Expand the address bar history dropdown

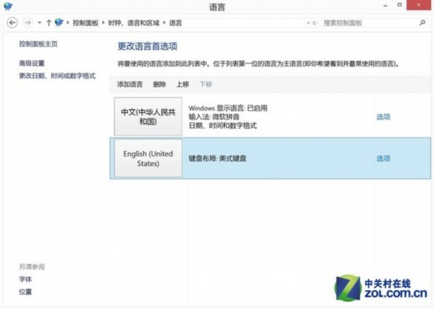[308, 23]
